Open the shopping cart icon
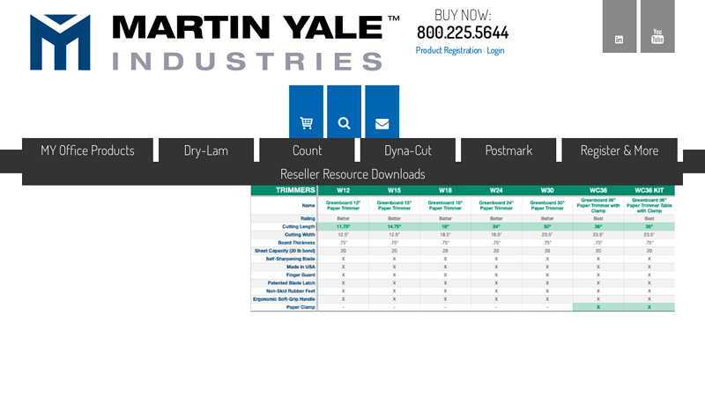This screenshot has height=396, width=705. pyautogui.click(x=306, y=112)
